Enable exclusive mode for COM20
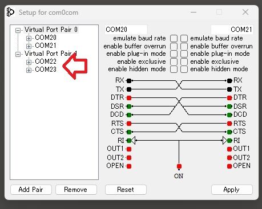The height and width of the screenshot is (209, 262). (174, 62)
